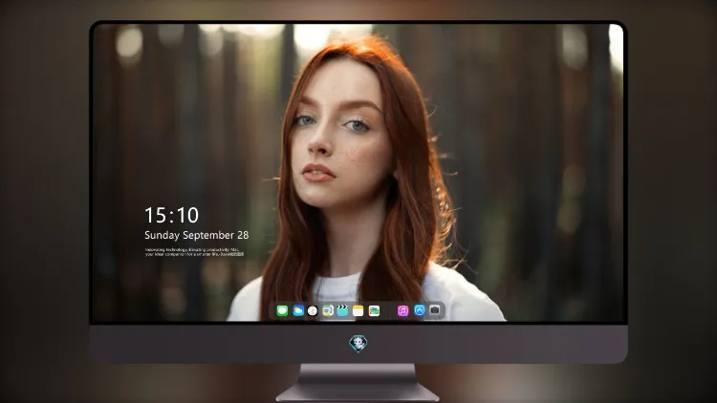Image resolution: width=717 pixels, height=403 pixels.
Task: Click the 15:10 clock display
Action: tap(171, 215)
